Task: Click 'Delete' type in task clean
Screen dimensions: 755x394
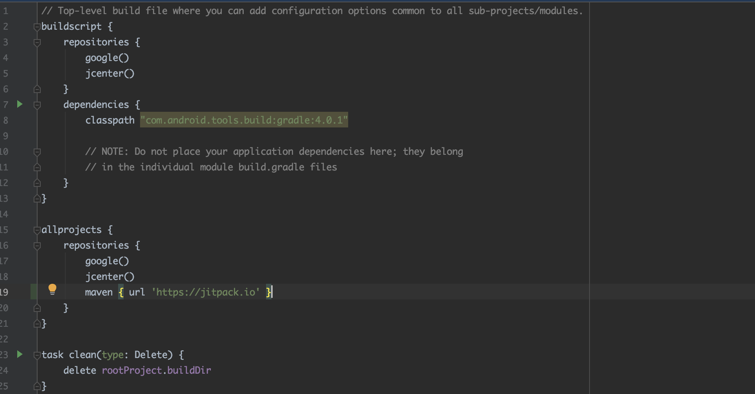Action: click(151, 355)
